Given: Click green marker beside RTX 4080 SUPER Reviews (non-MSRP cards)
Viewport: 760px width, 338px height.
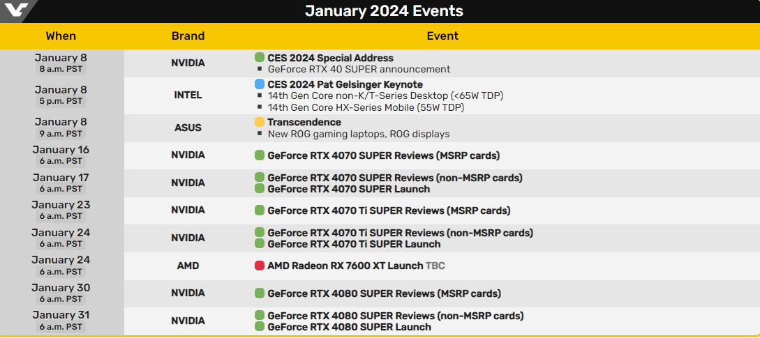Looking at the screenshot, I should point(260,316).
